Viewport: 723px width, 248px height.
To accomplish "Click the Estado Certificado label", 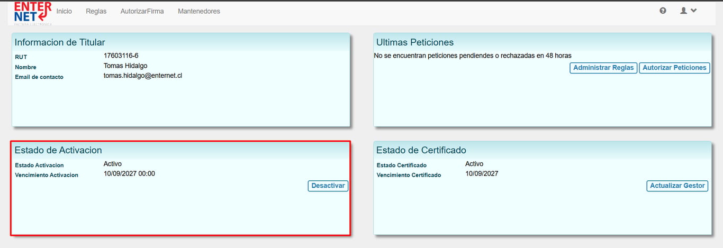I will coord(401,166).
